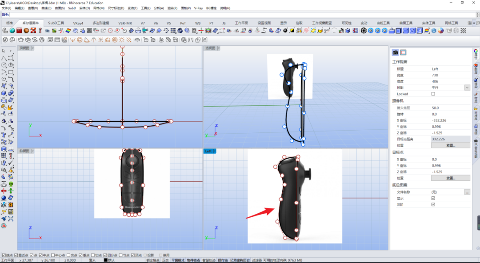The width and height of the screenshot is (480, 263).
Task: Open the 文件(F) menu
Action: pos(6,8)
